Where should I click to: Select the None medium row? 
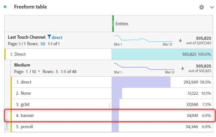pos(112,93)
